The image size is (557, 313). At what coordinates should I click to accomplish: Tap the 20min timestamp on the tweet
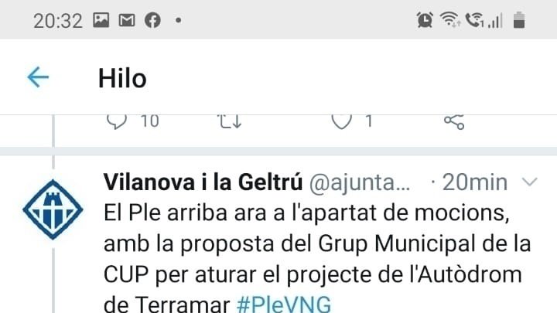pos(474,182)
